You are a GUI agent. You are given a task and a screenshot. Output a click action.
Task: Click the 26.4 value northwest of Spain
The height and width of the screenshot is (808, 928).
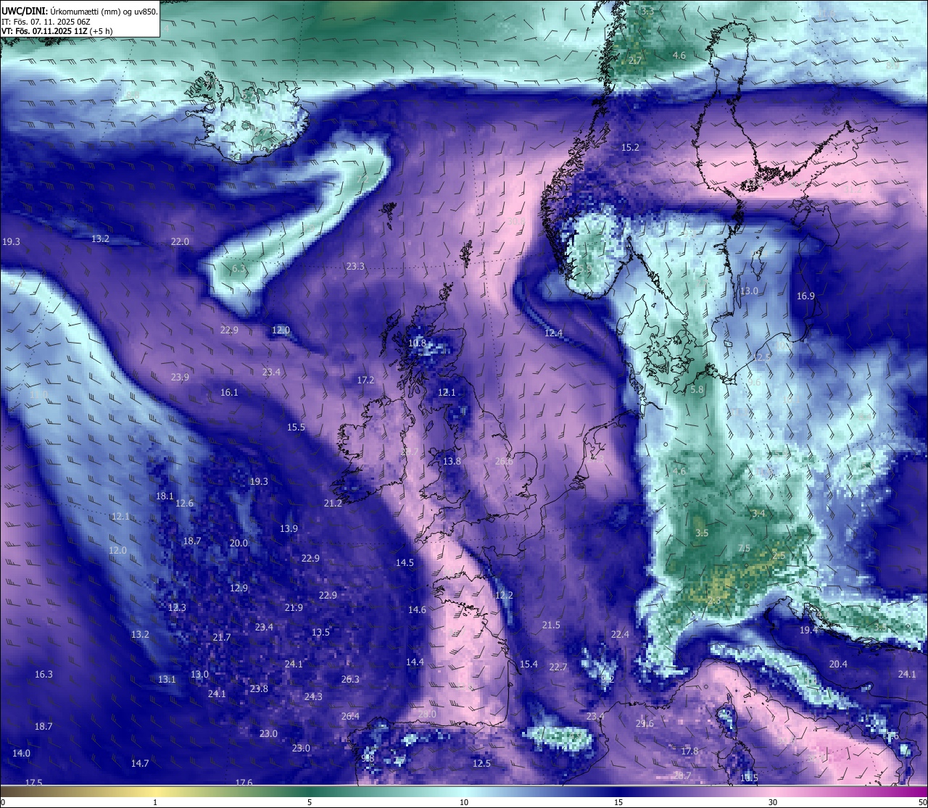[x=350, y=716]
